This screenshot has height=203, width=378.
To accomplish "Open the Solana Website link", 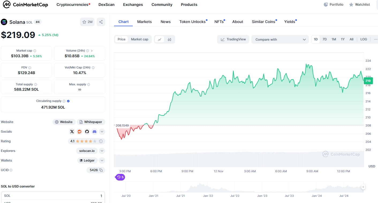I will point(64,122).
